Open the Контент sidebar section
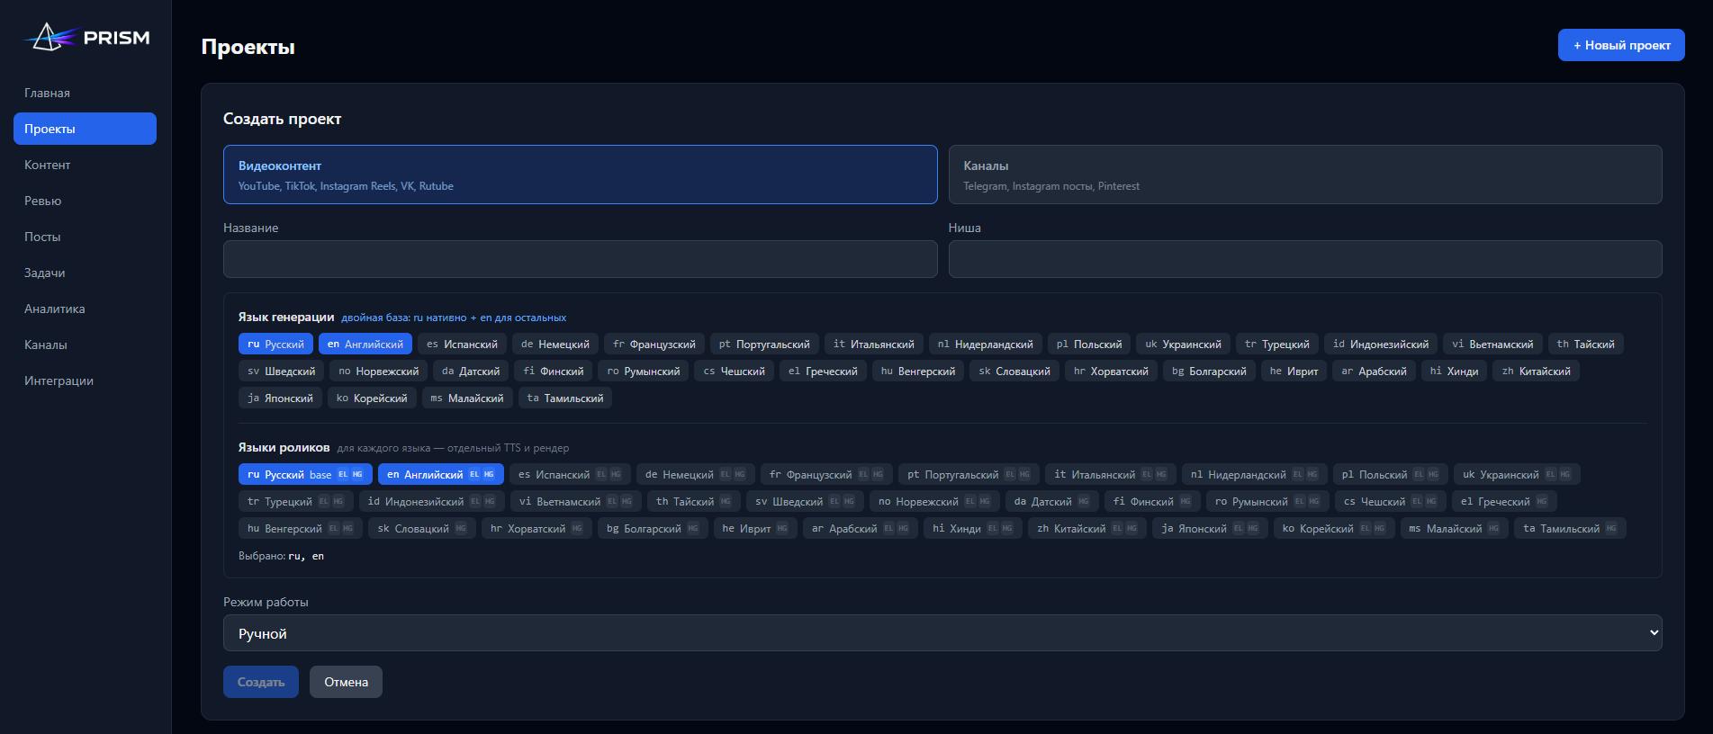1713x734 pixels. click(x=85, y=165)
